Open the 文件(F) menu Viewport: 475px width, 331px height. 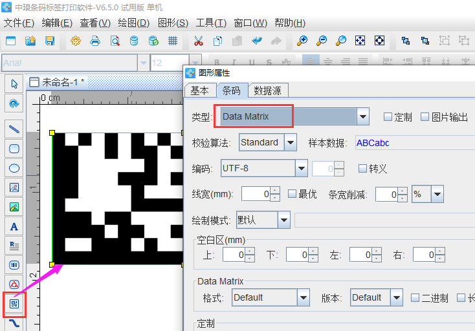point(19,23)
